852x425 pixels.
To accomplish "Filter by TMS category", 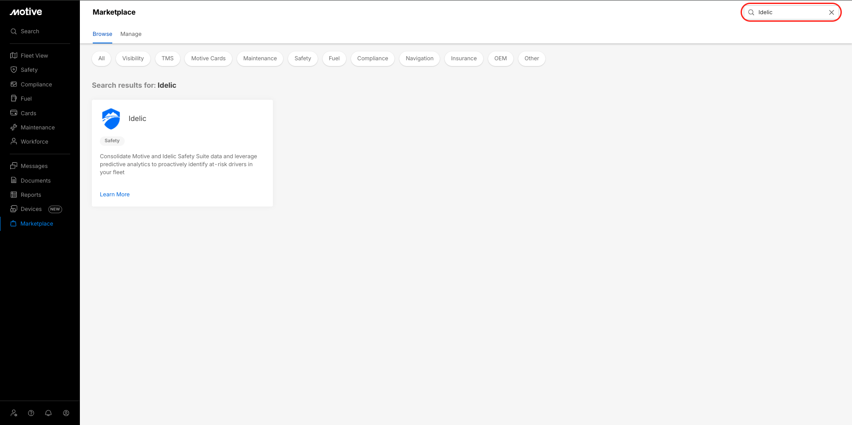I will point(168,58).
